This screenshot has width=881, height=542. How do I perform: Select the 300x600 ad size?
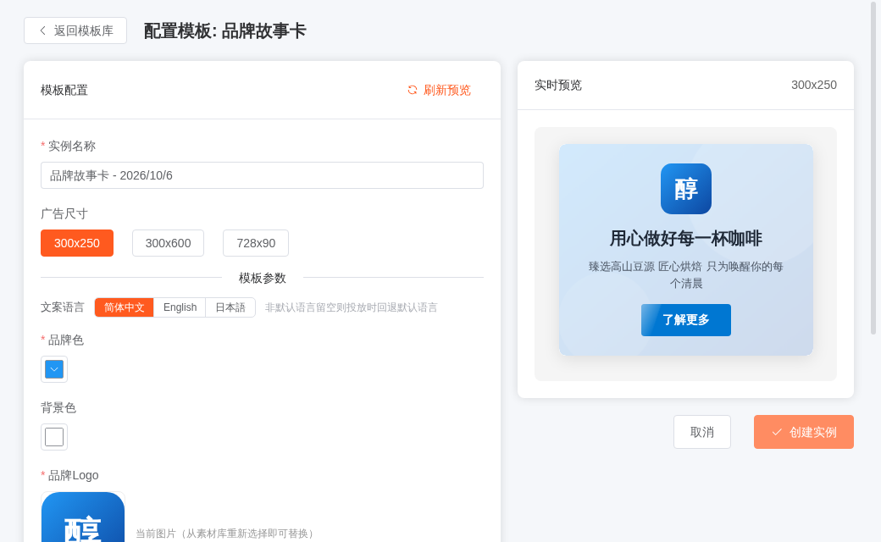(x=168, y=243)
